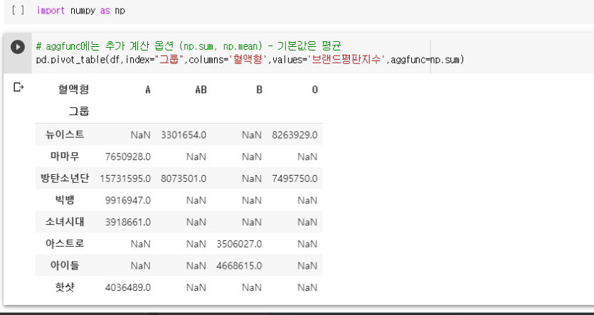Select the 빅뱅 row label
The width and height of the screenshot is (594, 315).
[x=65, y=200]
